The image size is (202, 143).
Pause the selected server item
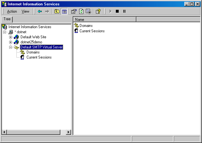[124, 11]
